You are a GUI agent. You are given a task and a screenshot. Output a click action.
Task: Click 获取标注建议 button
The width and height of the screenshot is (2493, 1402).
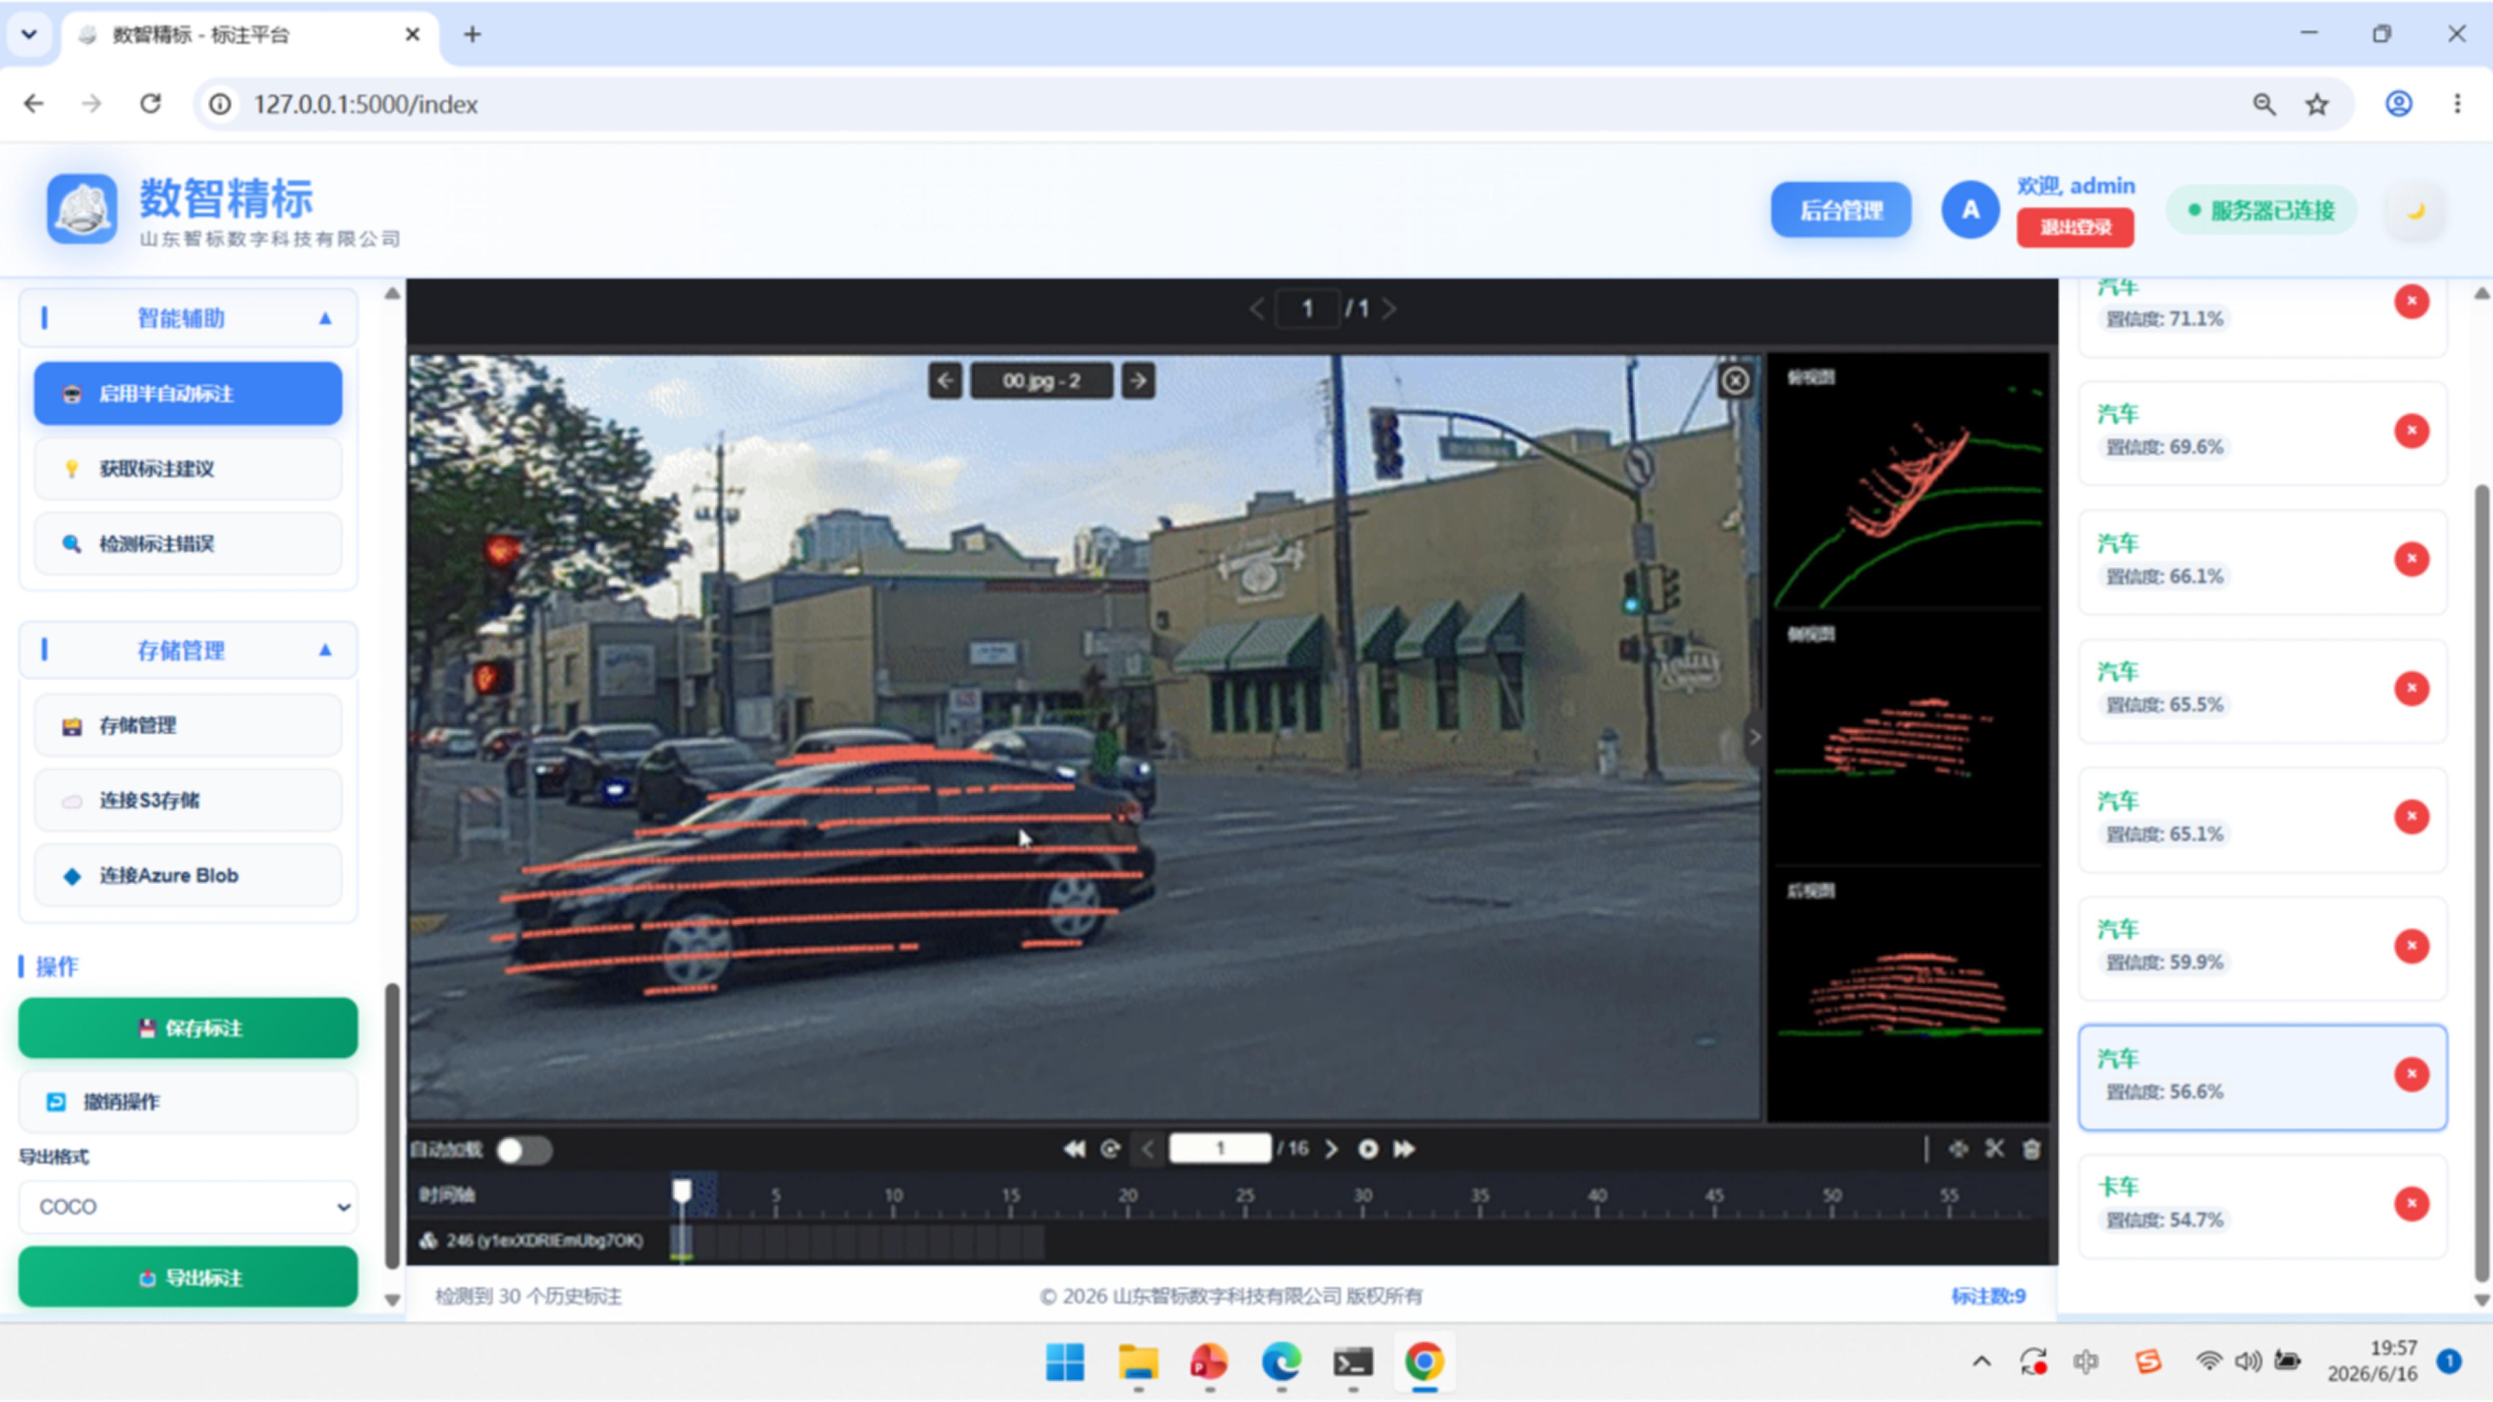click(189, 469)
